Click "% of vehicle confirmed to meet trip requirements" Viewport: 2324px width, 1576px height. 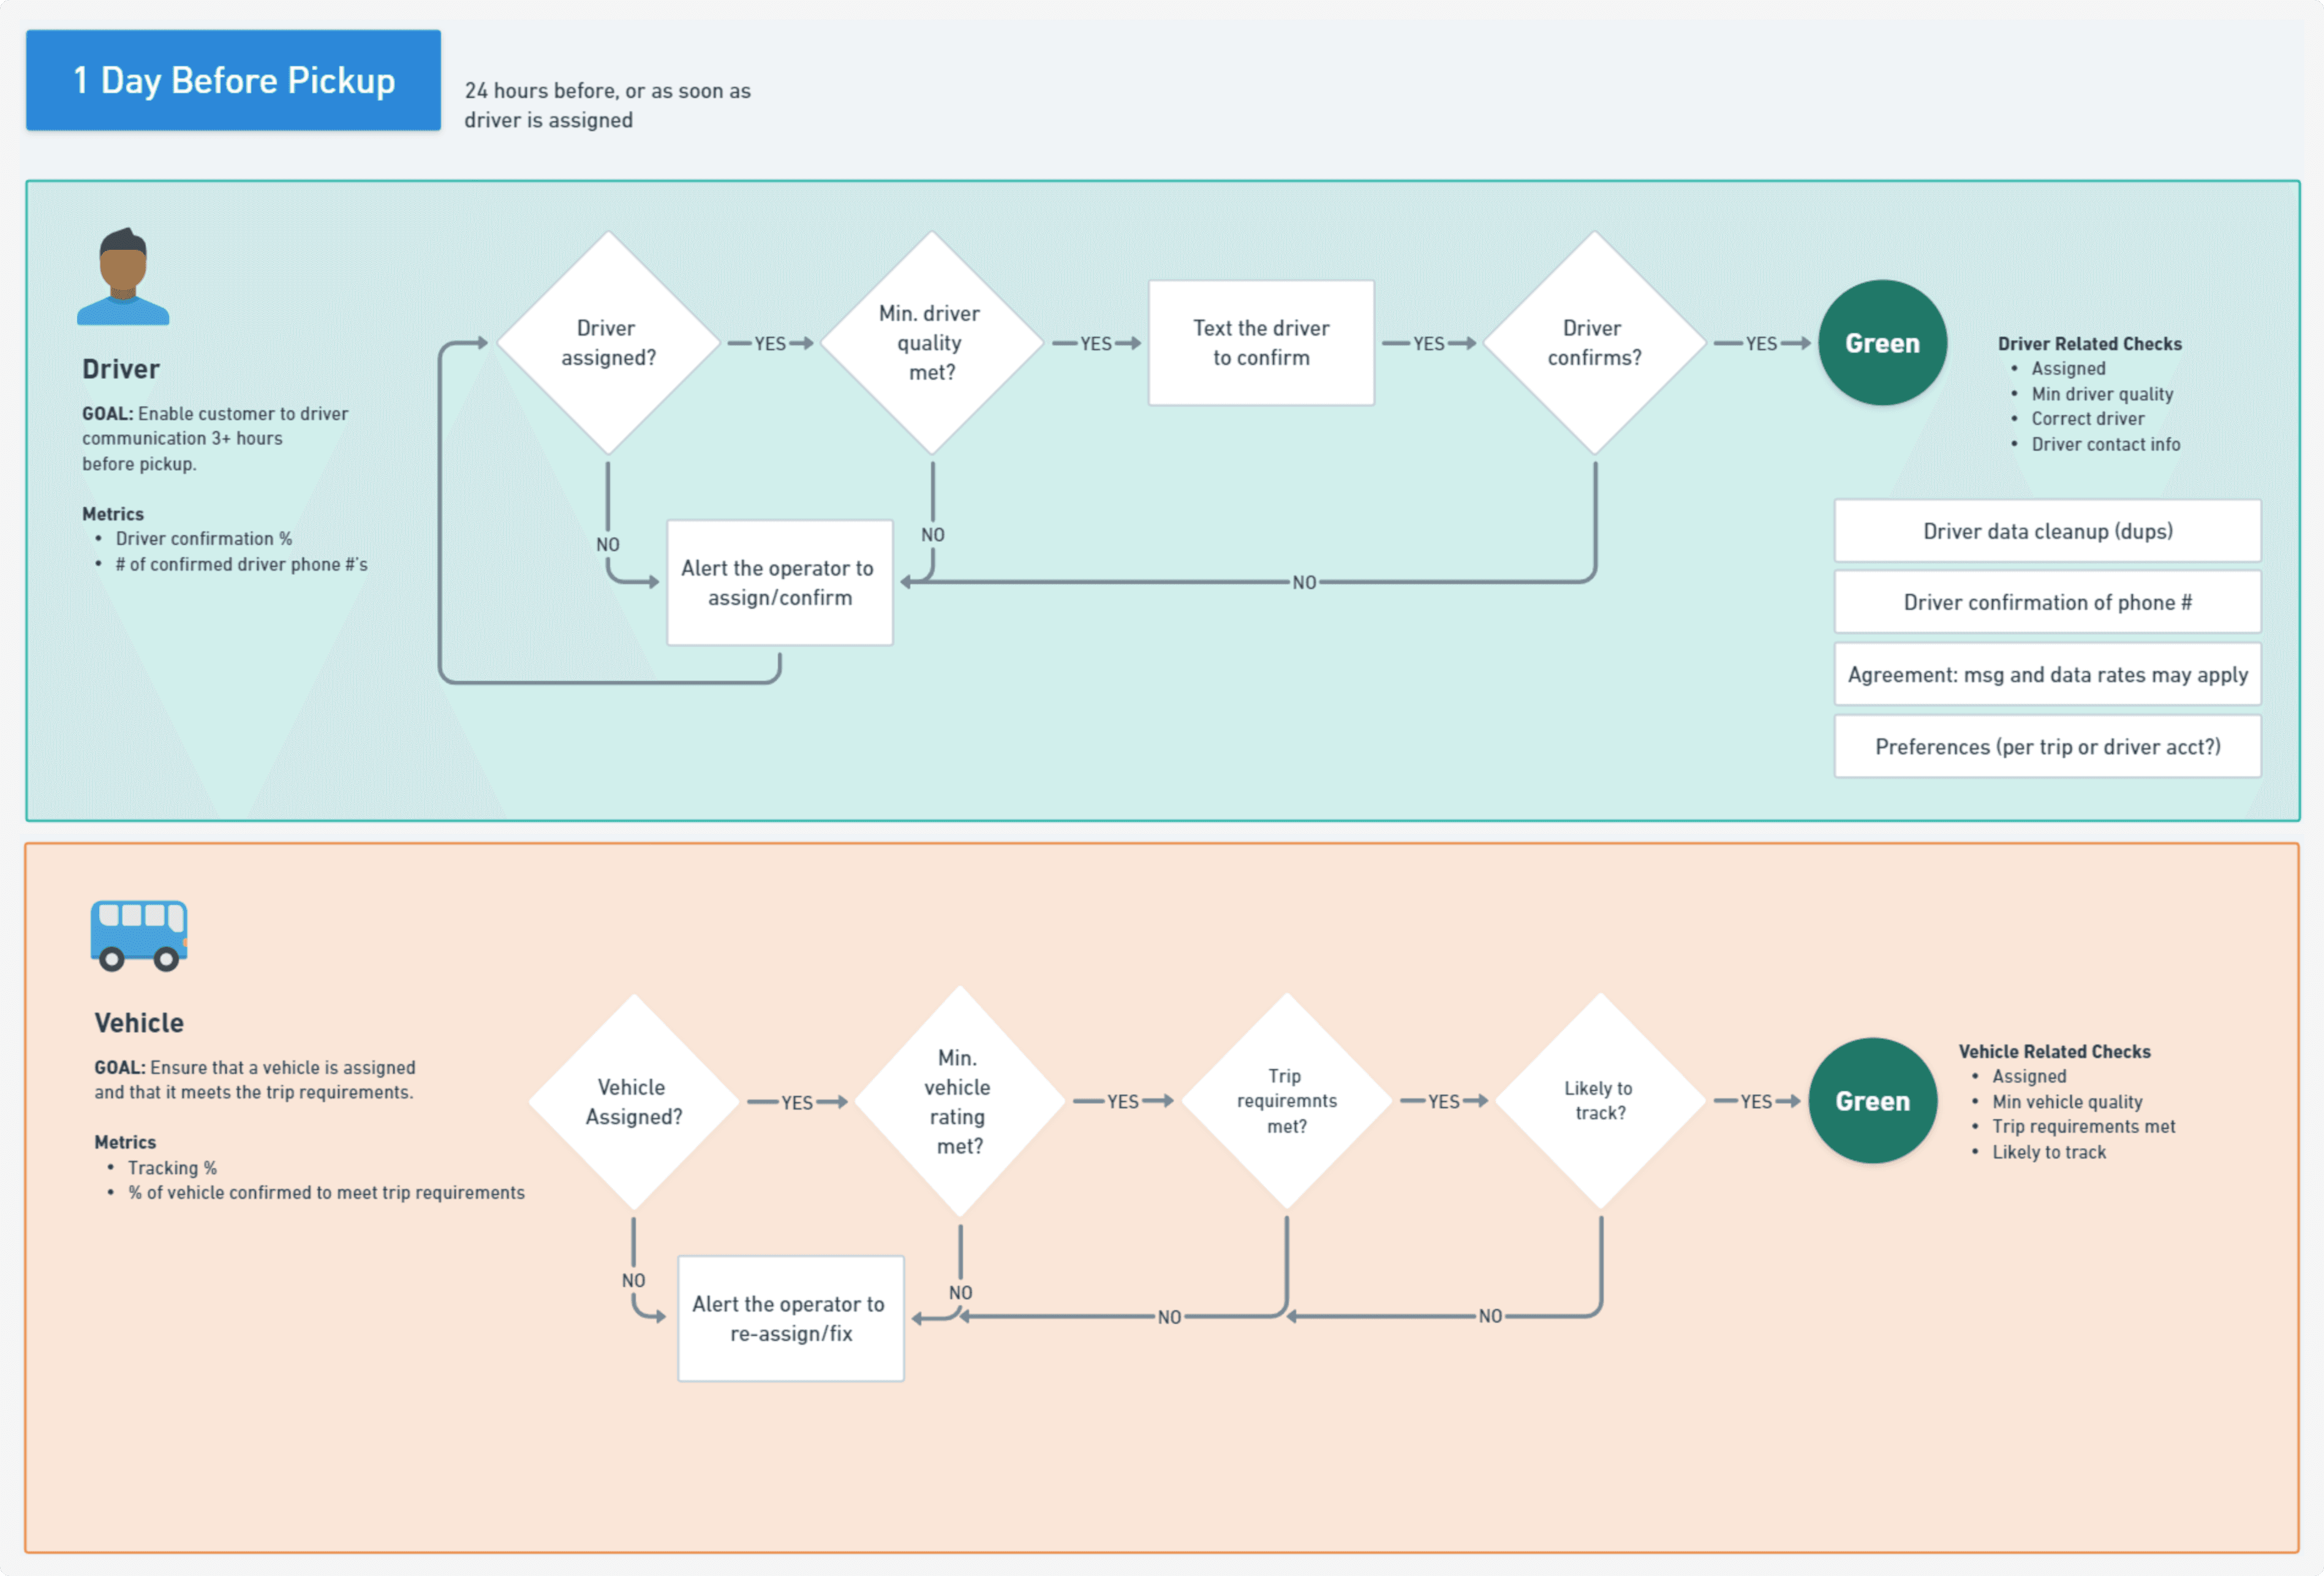[x=326, y=1193]
